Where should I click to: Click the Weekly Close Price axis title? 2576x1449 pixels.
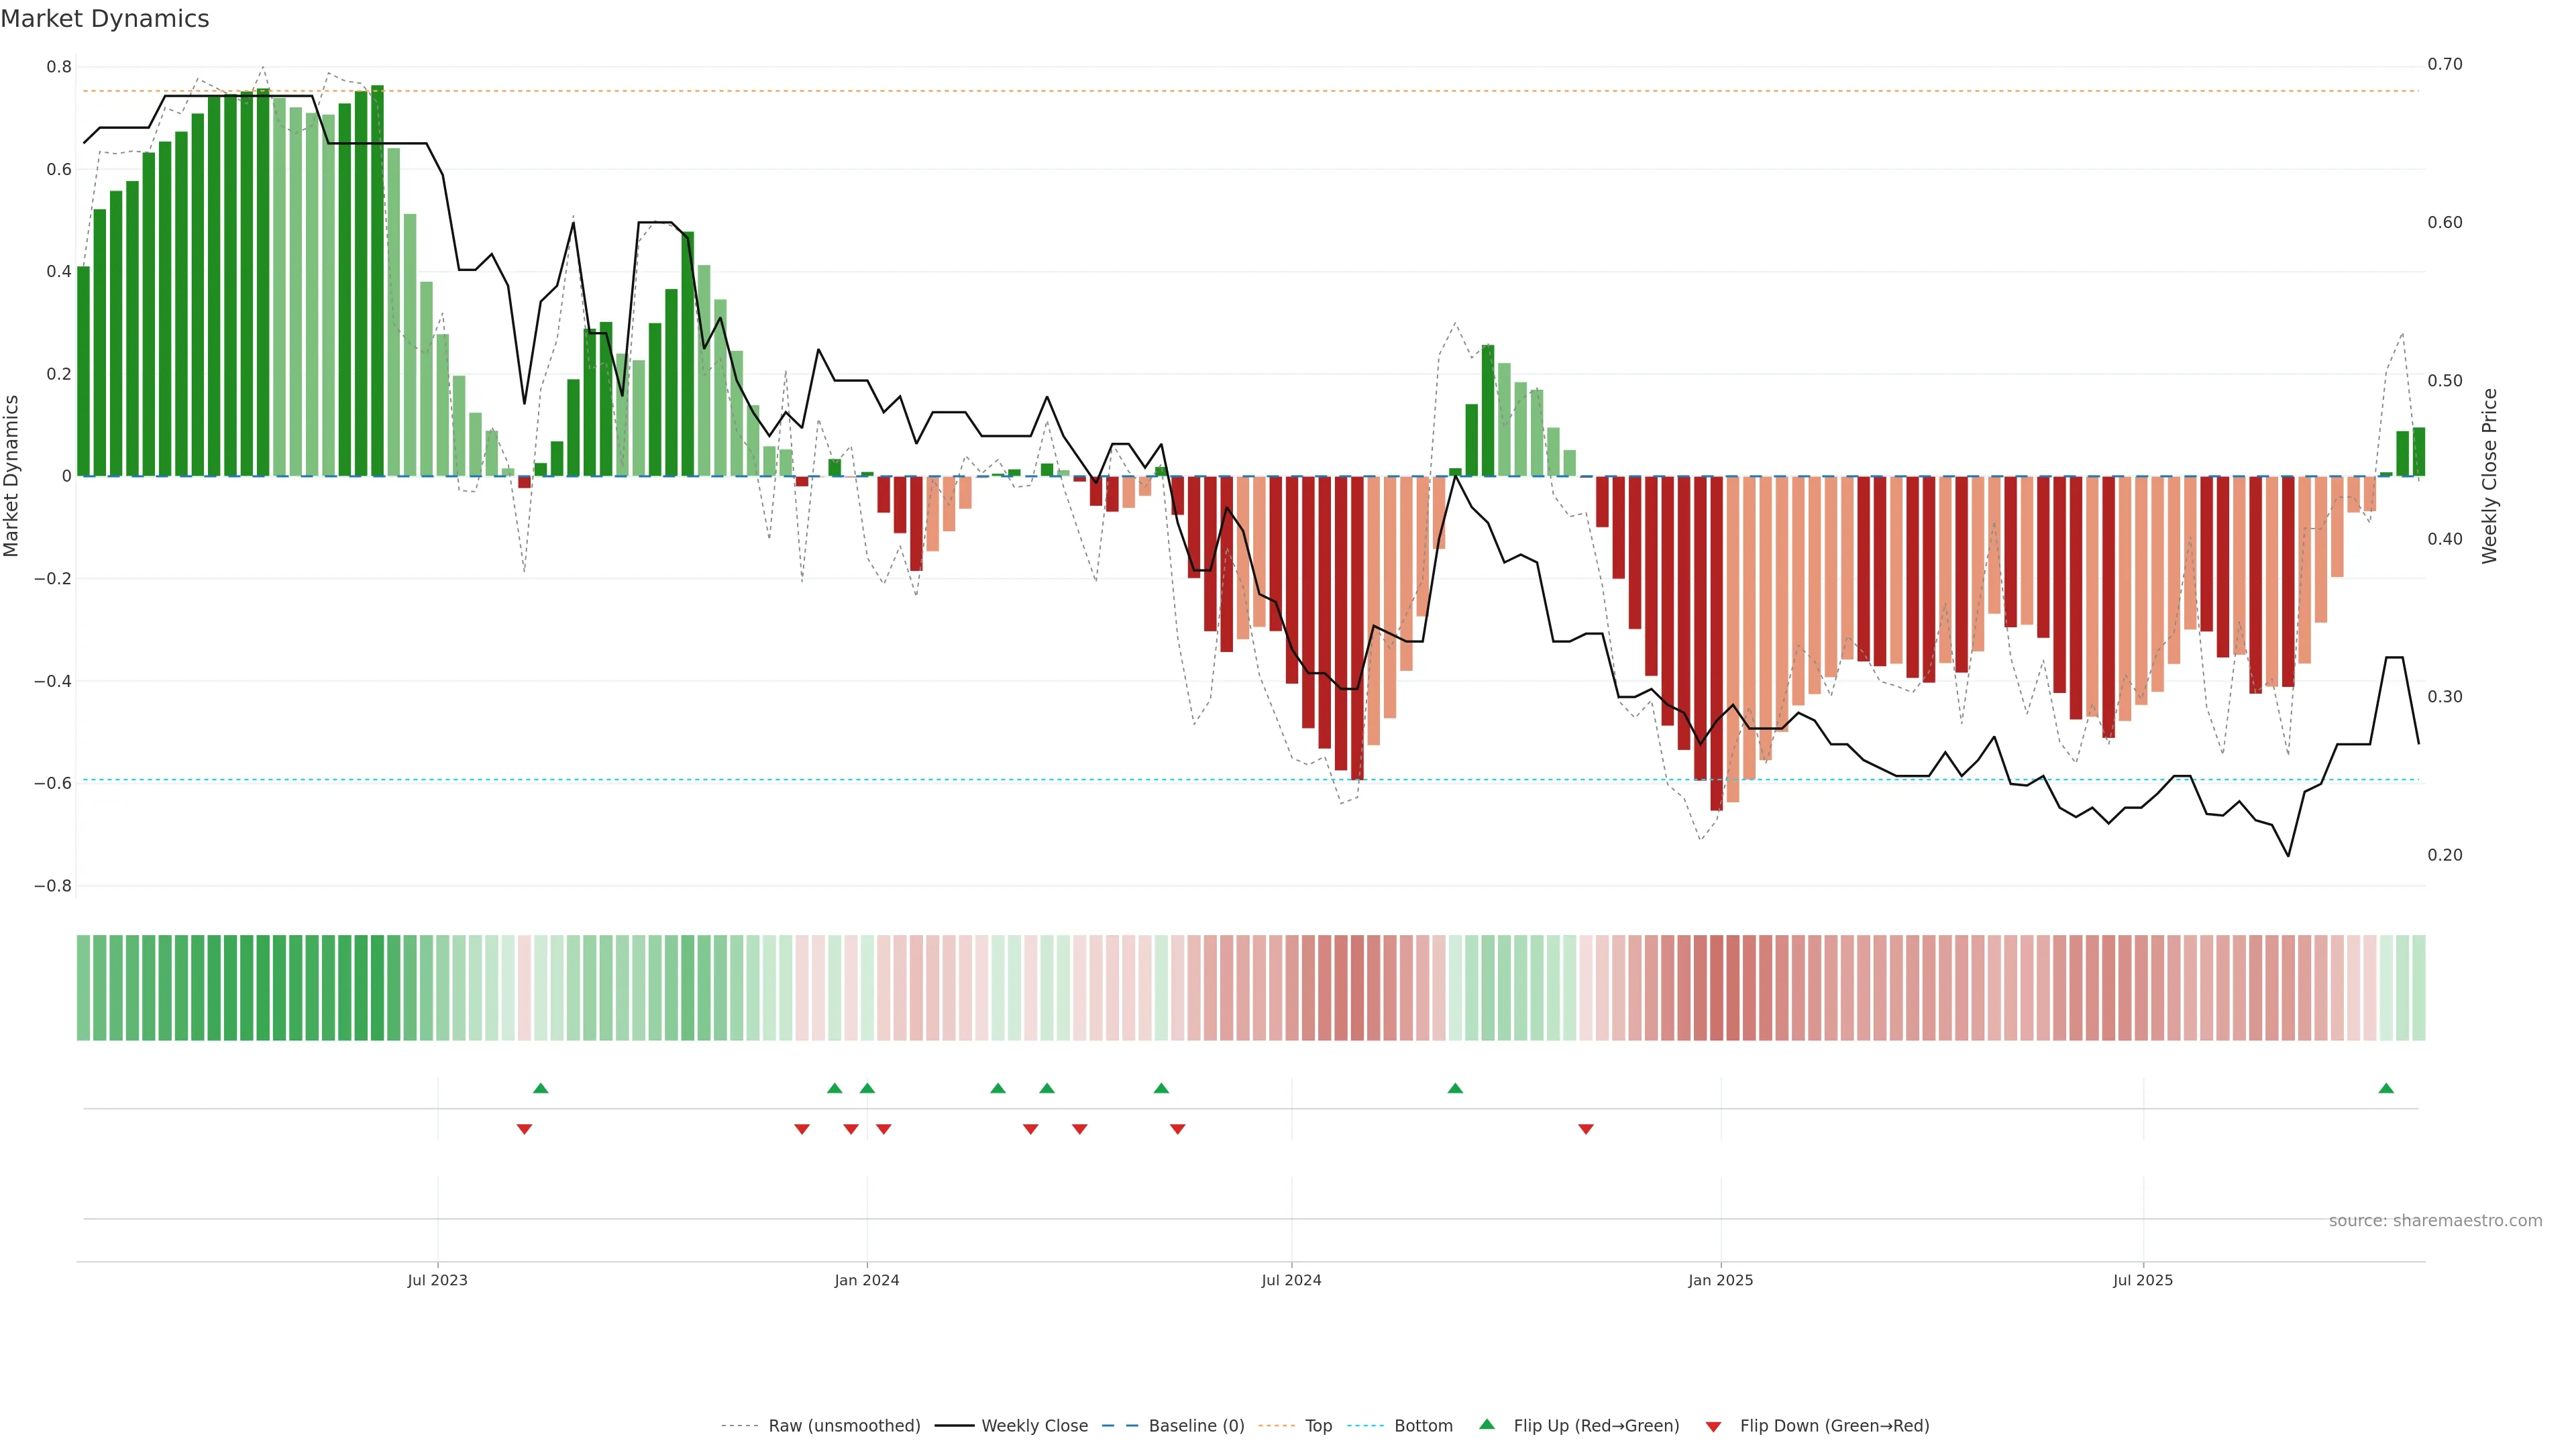click(x=2489, y=476)
